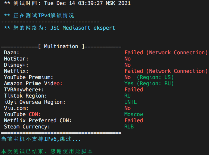Click the test timestamp line at top

click(67, 3)
